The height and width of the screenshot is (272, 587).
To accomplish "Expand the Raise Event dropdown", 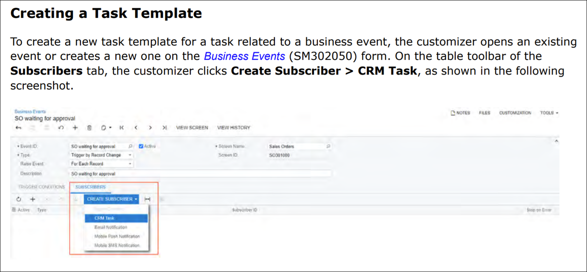I will coord(130,164).
